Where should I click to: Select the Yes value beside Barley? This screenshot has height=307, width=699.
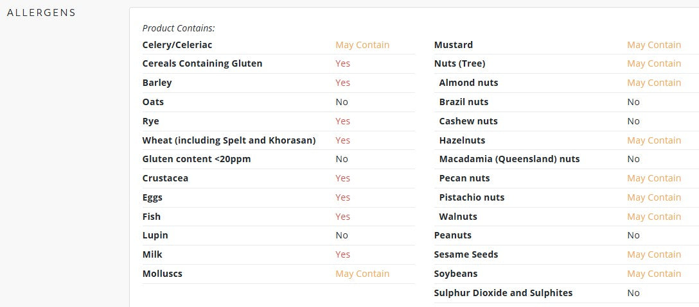[x=343, y=83]
